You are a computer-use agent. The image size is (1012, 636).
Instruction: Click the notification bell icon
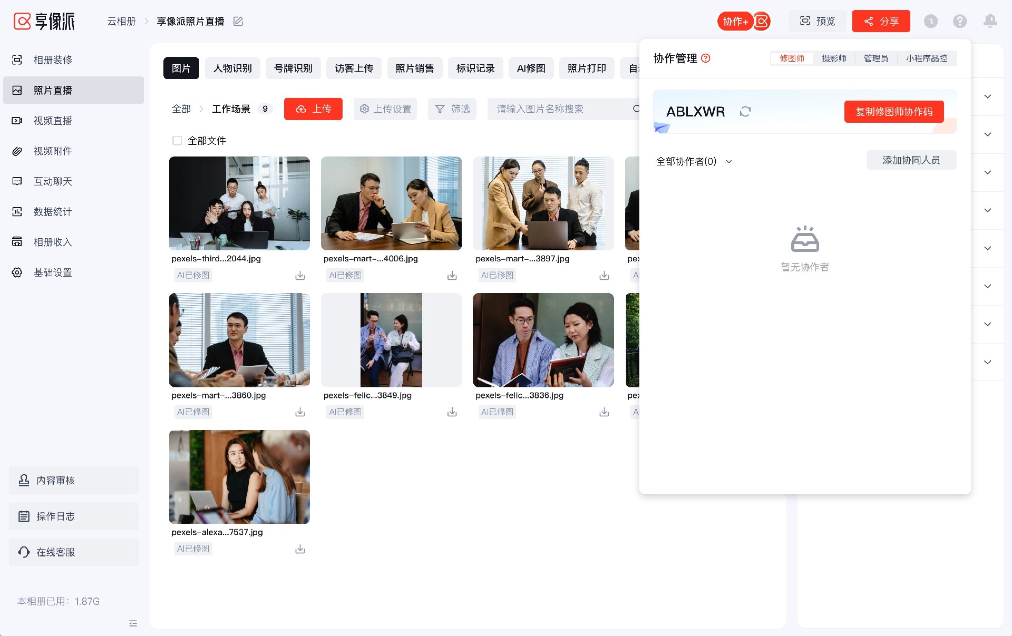(990, 21)
